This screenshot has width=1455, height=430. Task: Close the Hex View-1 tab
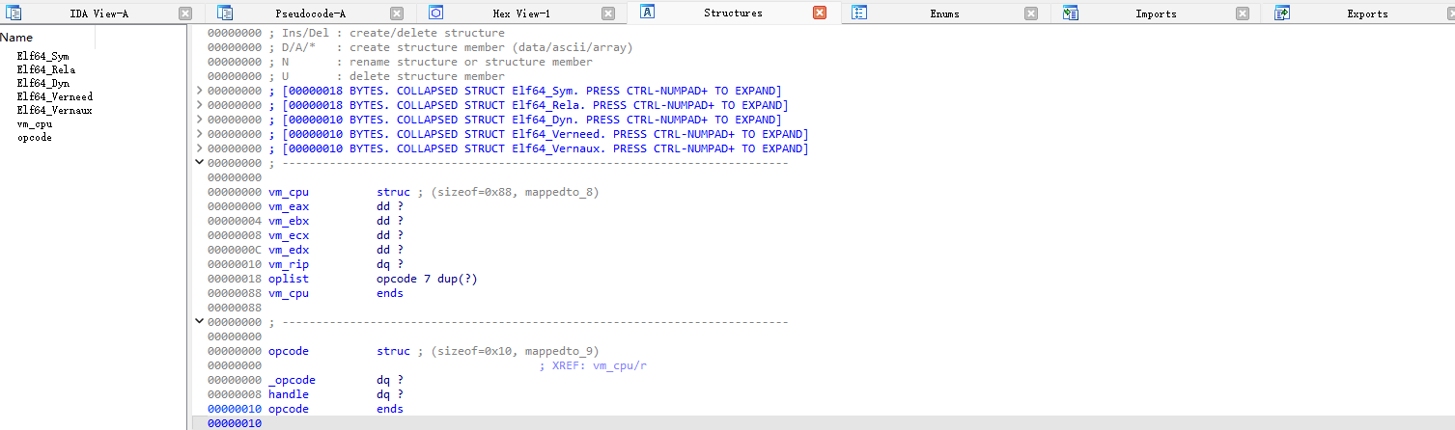click(607, 13)
